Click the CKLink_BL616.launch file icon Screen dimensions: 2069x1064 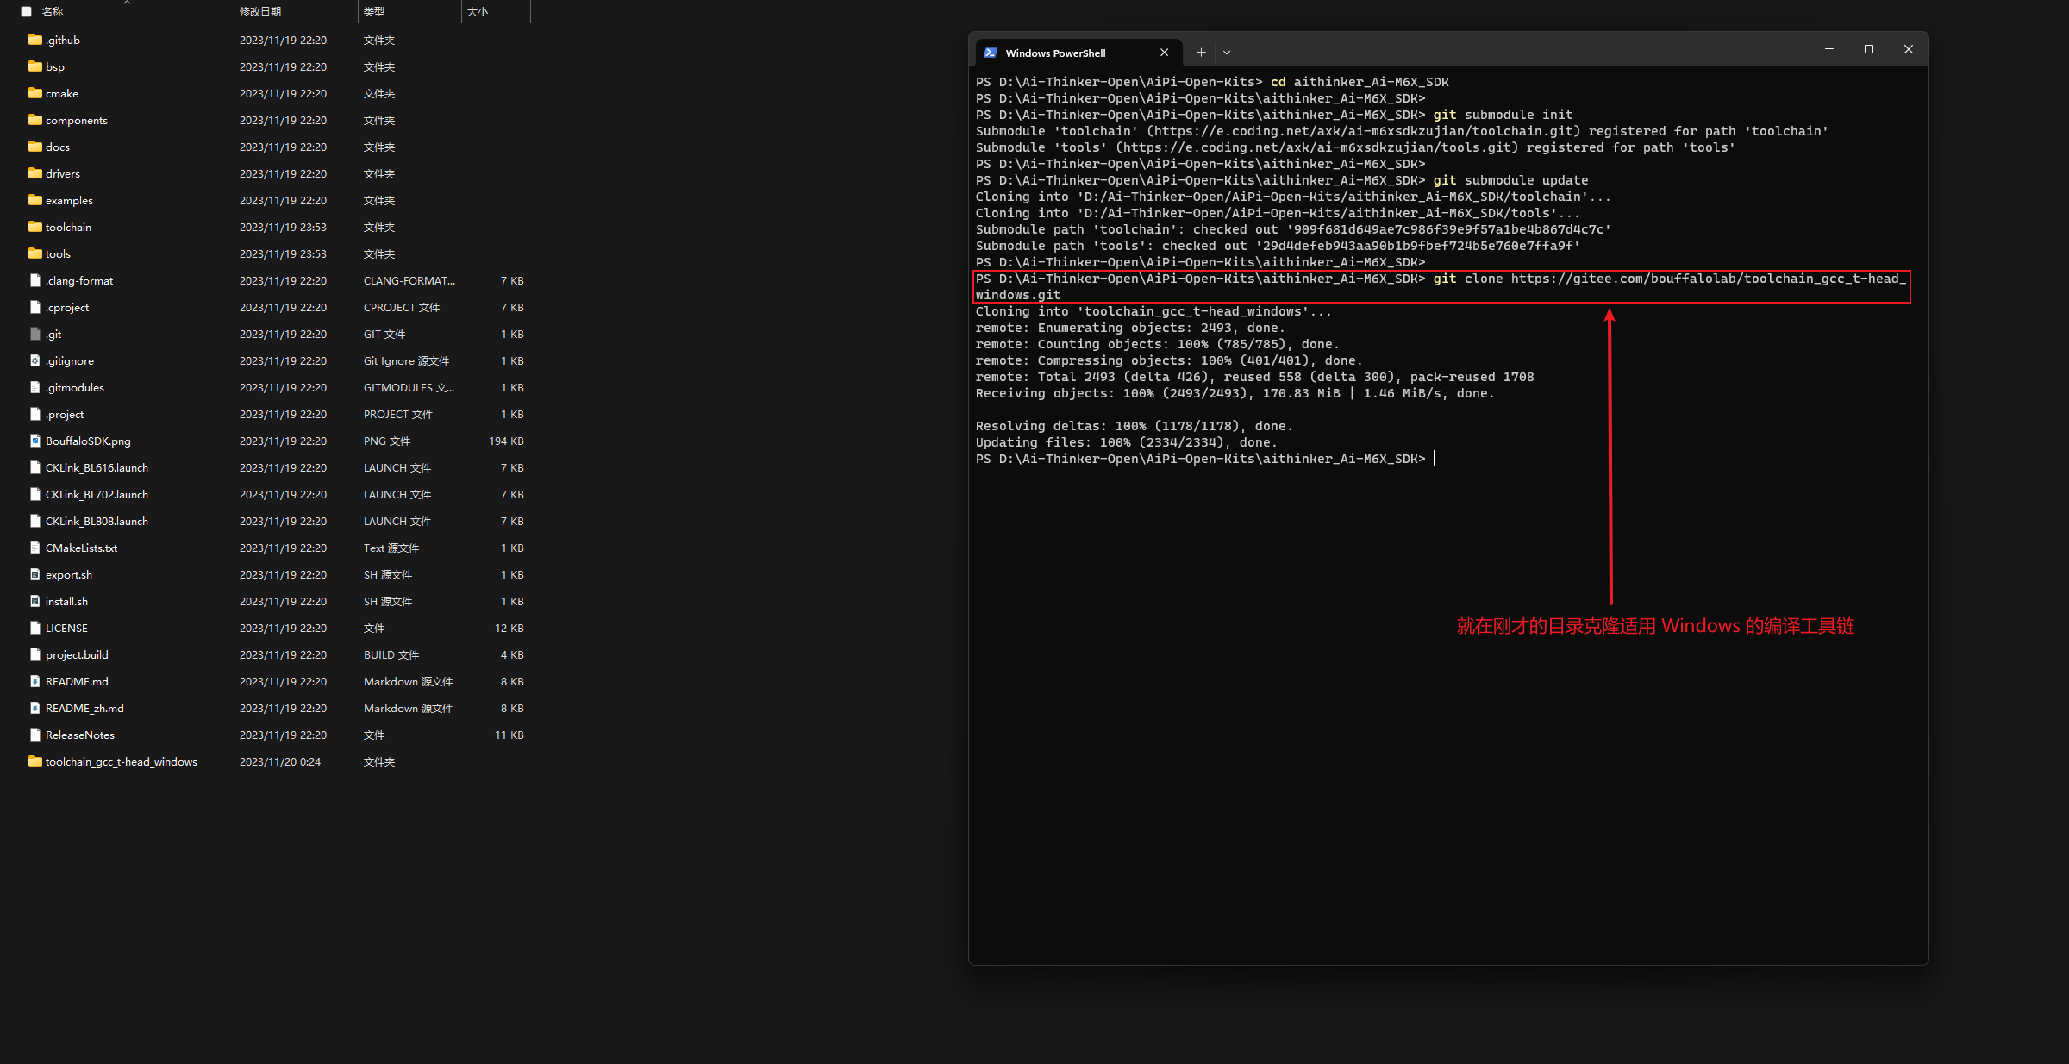point(34,467)
